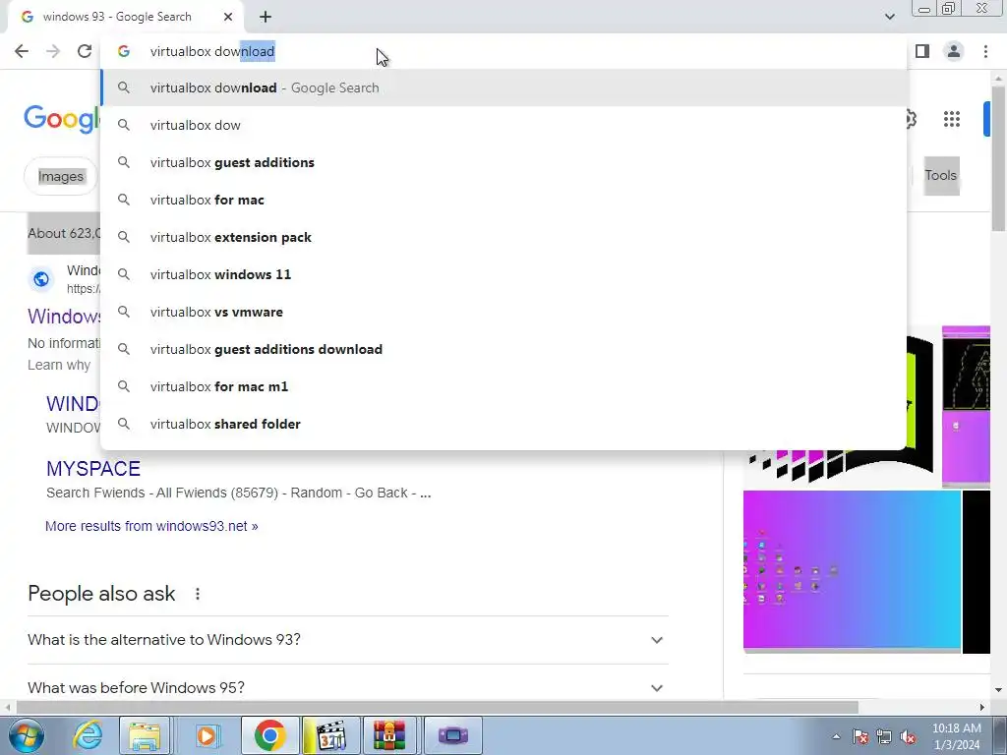Toggle the Chrome side panel icon
This screenshot has width=1007, height=755.
click(922, 51)
